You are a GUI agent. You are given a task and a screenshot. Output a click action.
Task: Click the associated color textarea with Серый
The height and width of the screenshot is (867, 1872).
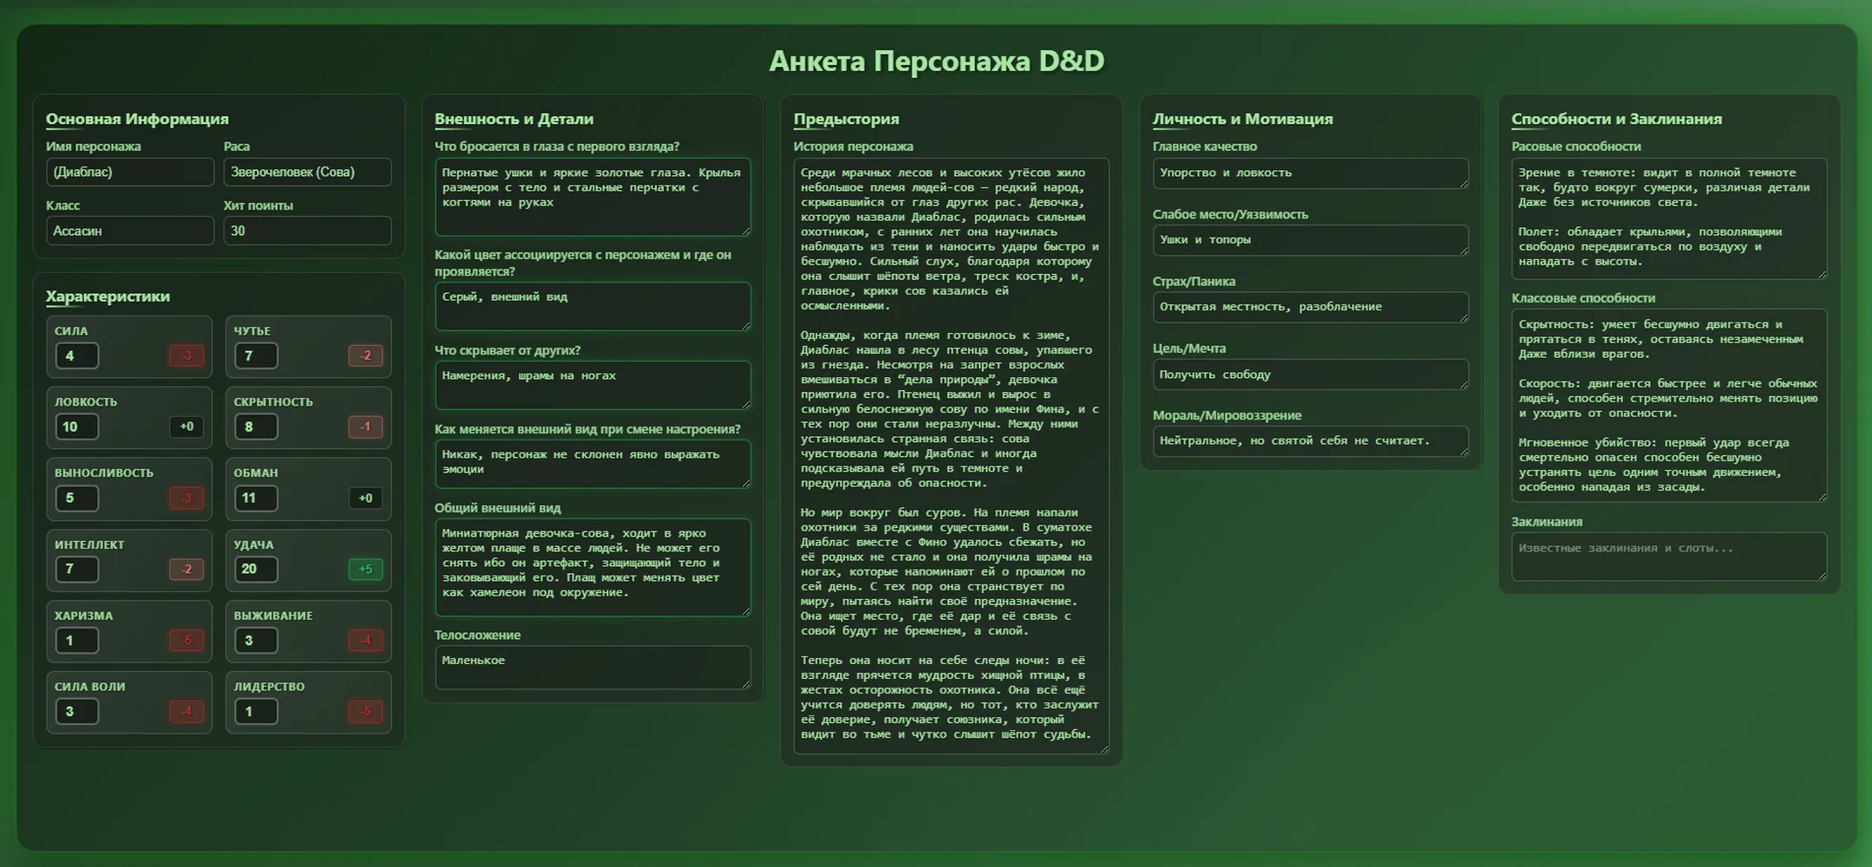point(593,306)
